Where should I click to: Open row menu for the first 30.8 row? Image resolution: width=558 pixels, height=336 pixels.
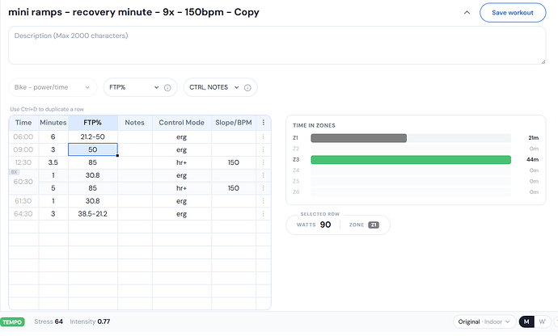coord(264,175)
